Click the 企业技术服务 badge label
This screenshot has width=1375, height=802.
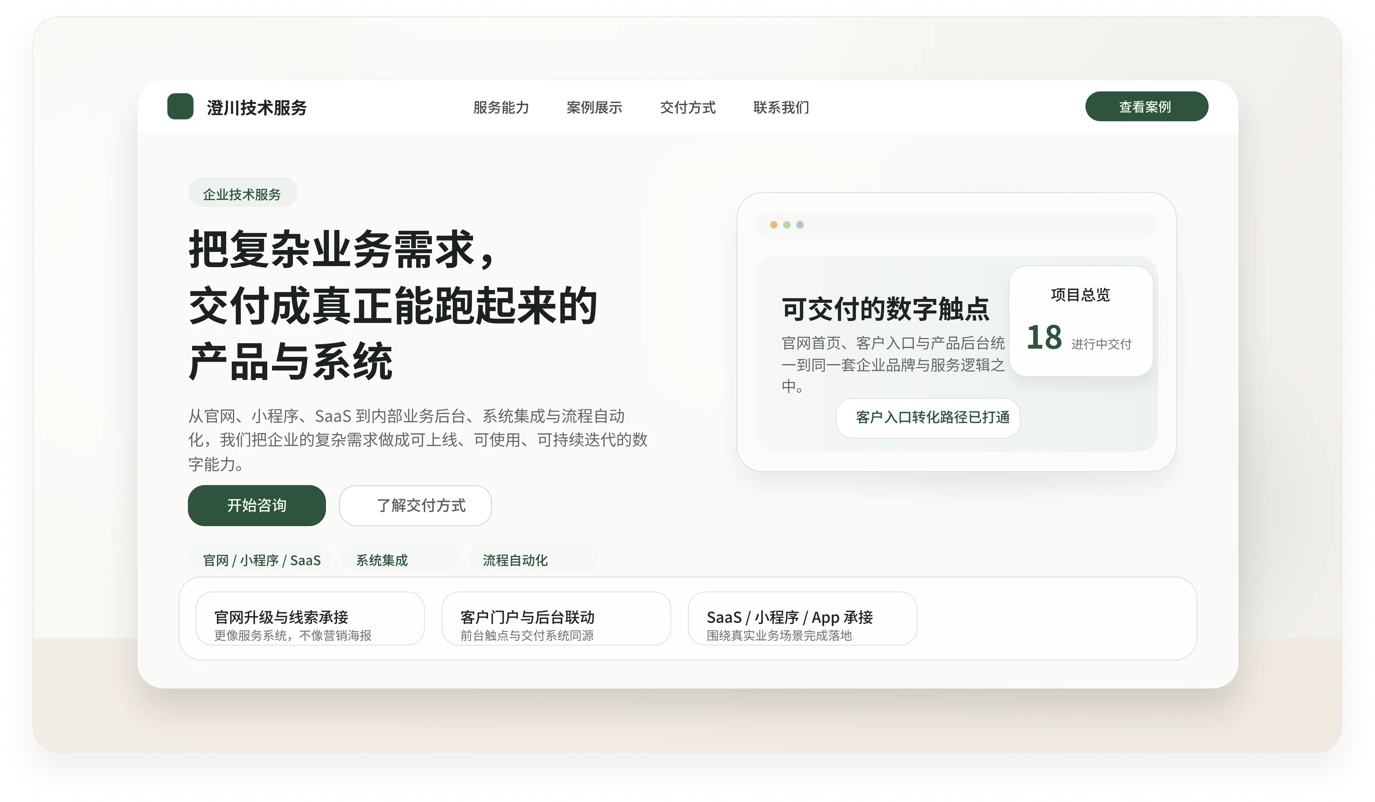point(242,194)
